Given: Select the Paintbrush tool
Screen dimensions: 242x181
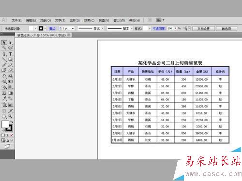Looking at the screenshot, I should click(4, 65).
